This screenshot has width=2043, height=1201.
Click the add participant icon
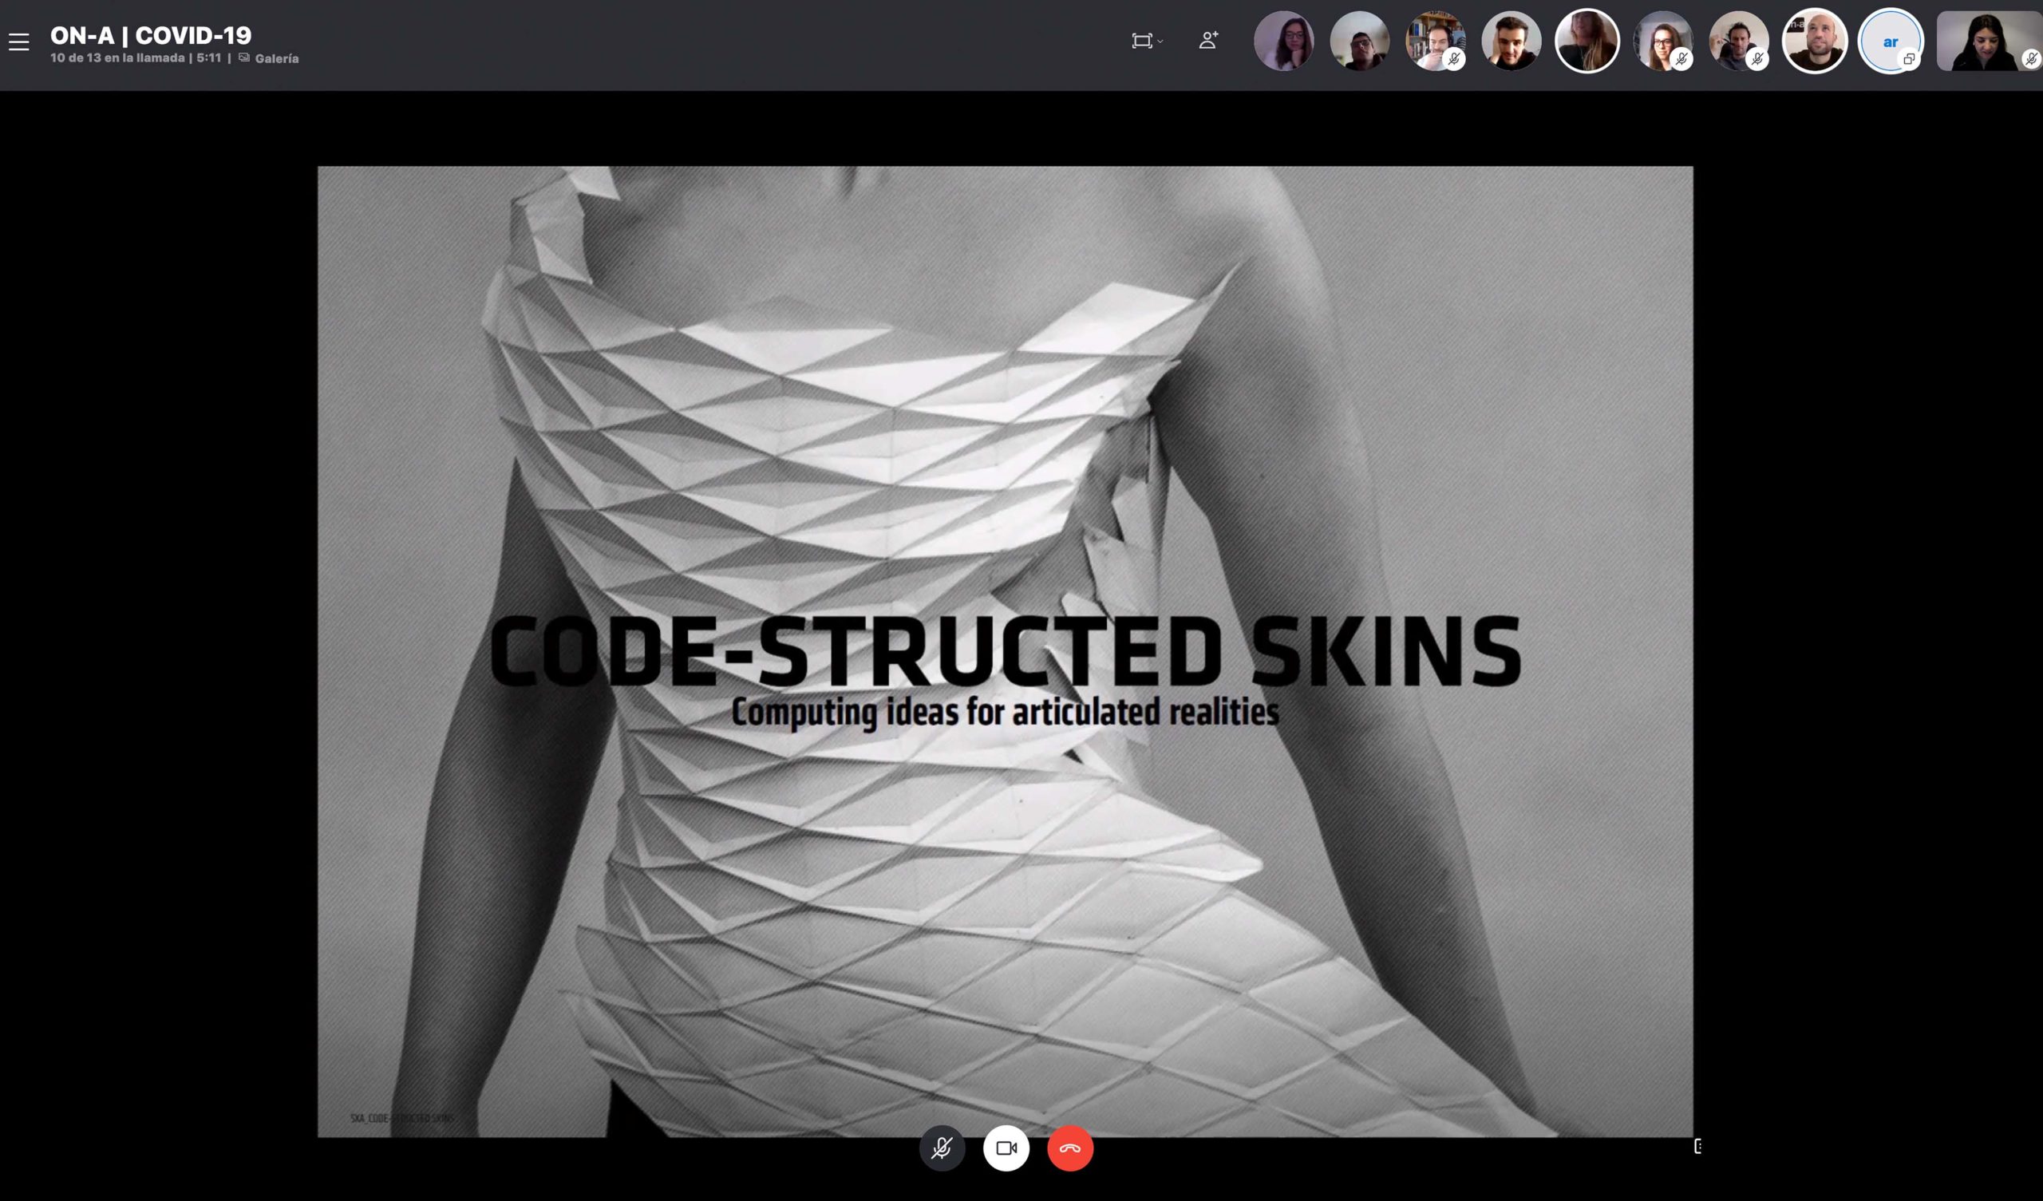1208,41
